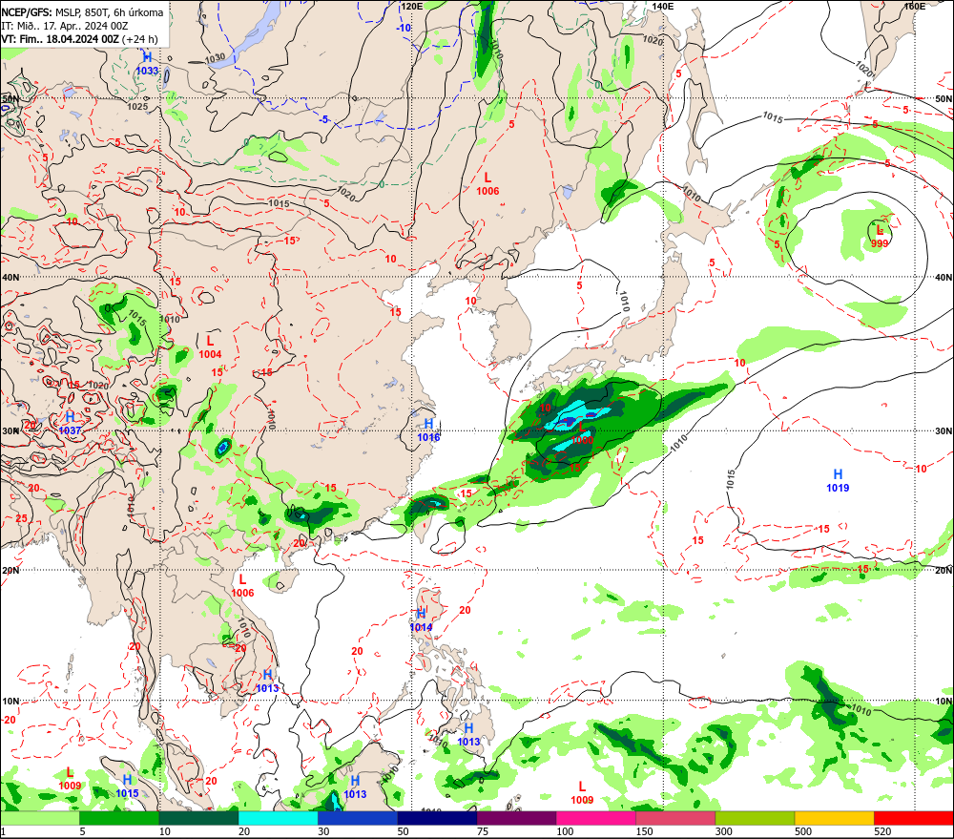Click the 140E longitude label
The image size is (954, 839).
(663, 6)
